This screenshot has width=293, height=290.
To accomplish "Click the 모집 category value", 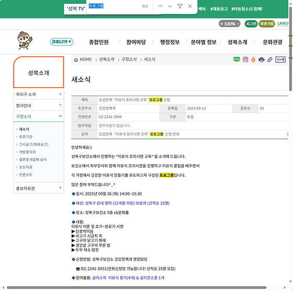I will coord(190,117).
